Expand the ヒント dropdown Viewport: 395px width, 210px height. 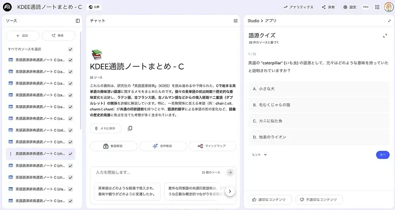tap(259, 155)
